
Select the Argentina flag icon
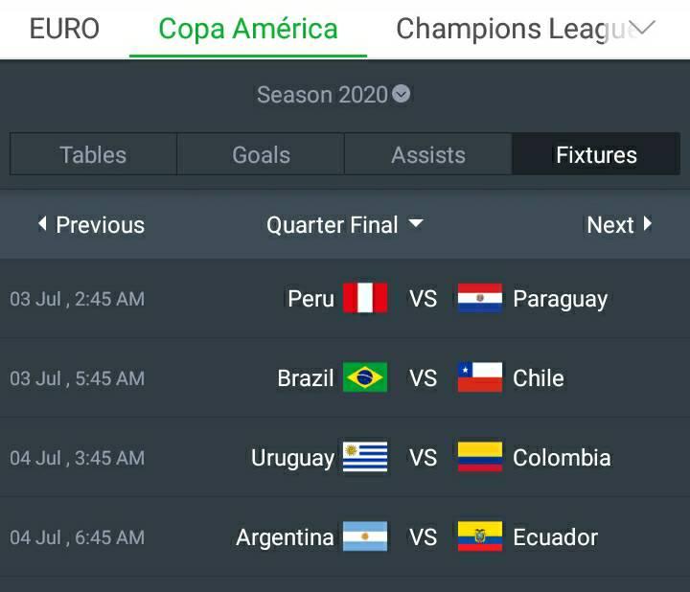point(365,536)
